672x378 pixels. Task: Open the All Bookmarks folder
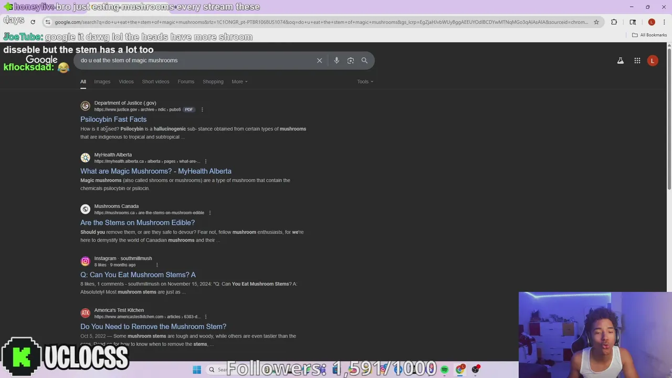(x=649, y=35)
